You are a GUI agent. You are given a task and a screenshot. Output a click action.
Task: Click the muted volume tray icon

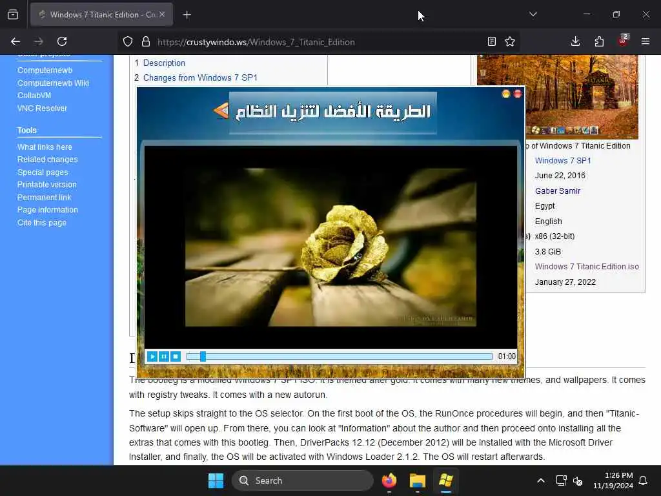pos(578,480)
